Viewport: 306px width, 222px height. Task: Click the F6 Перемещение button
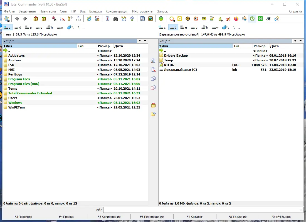click(x=152, y=217)
